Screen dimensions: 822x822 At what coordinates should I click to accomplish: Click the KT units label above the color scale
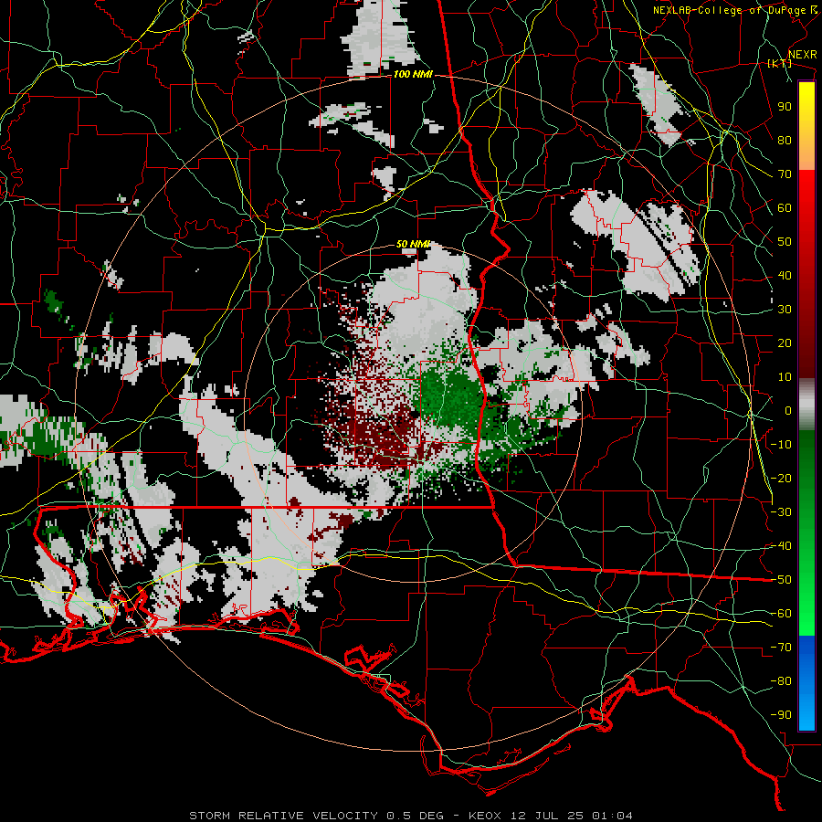pyautogui.click(x=780, y=63)
